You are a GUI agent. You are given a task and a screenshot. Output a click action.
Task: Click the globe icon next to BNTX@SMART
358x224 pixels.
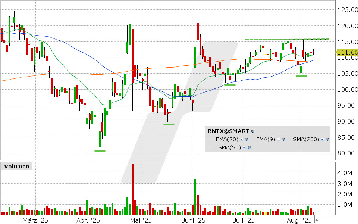point(253,131)
